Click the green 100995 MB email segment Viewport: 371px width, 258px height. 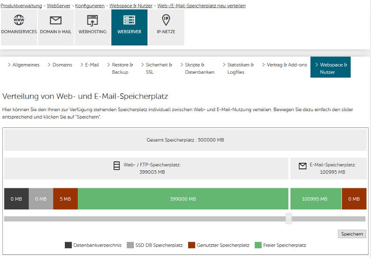316,199
